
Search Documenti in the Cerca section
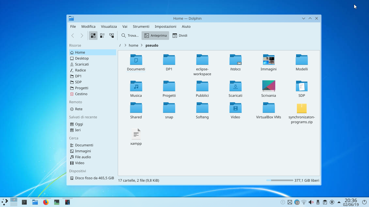93,145
